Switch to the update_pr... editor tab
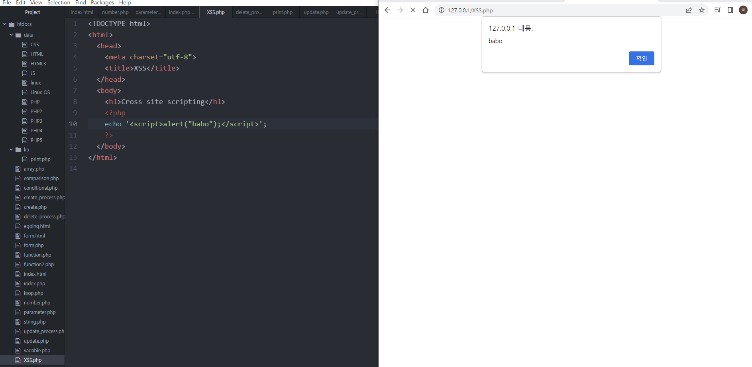 tap(349, 12)
